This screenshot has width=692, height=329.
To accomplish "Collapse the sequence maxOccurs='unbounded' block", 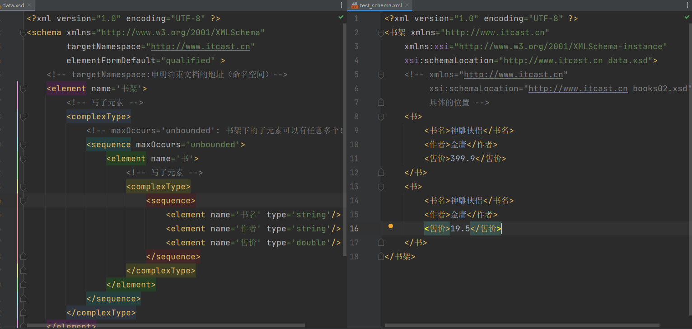I will [x=23, y=145].
